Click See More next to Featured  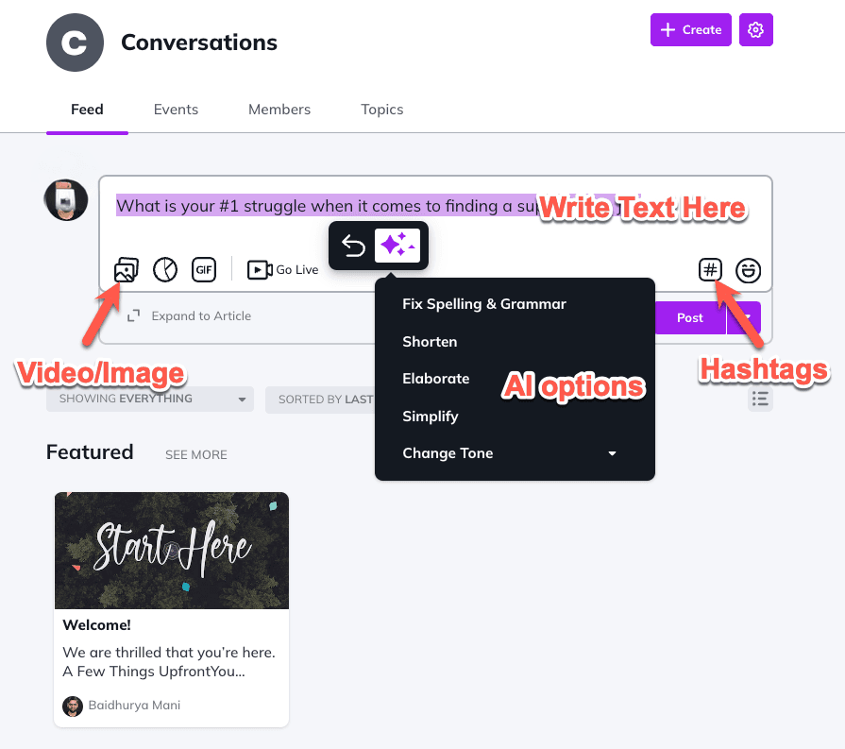(196, 455)
